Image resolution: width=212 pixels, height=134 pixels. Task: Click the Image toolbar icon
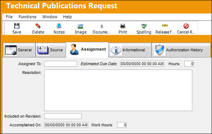click(x=80, y=26)
